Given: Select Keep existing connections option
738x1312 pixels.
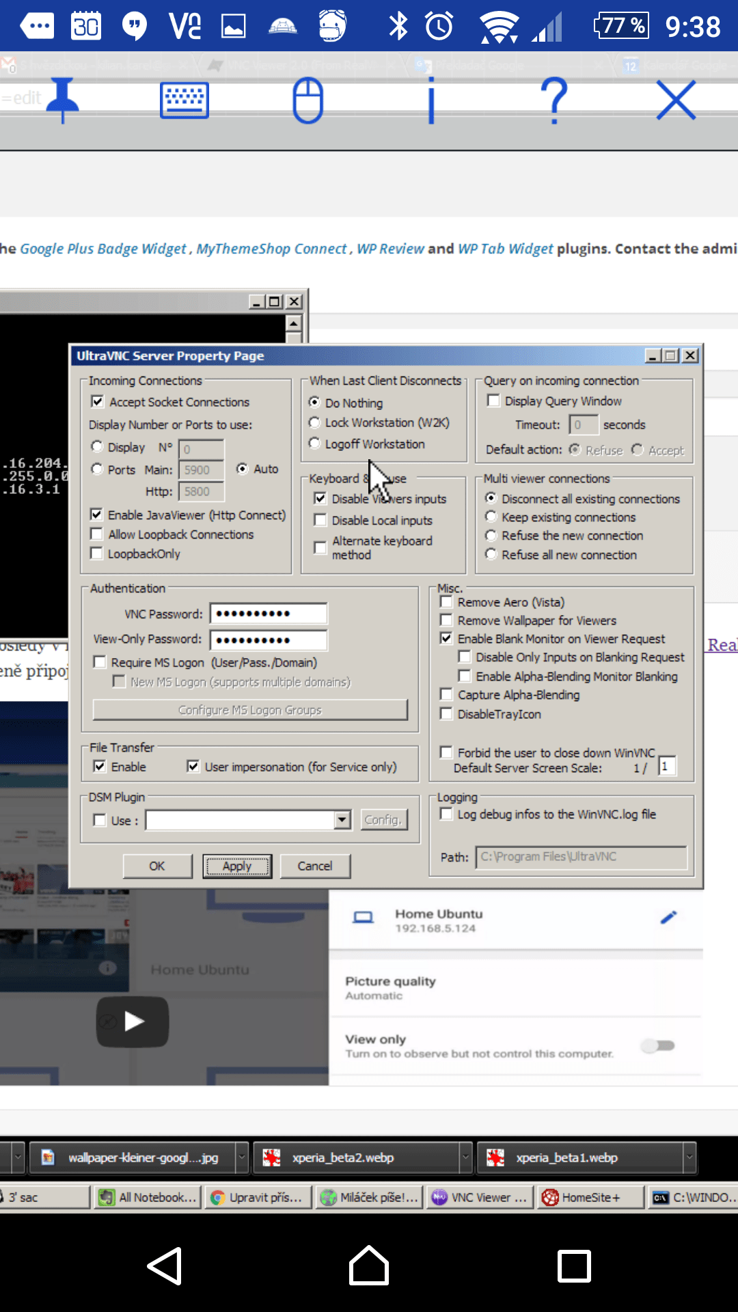Looking at the screenshot, I should (x=491, y=517).
